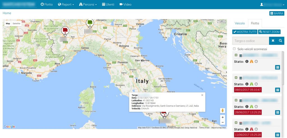Click green road icon for 08/01/2017 vehicle
This screenshot has height=138, width=287.
(x=251, y=84)
